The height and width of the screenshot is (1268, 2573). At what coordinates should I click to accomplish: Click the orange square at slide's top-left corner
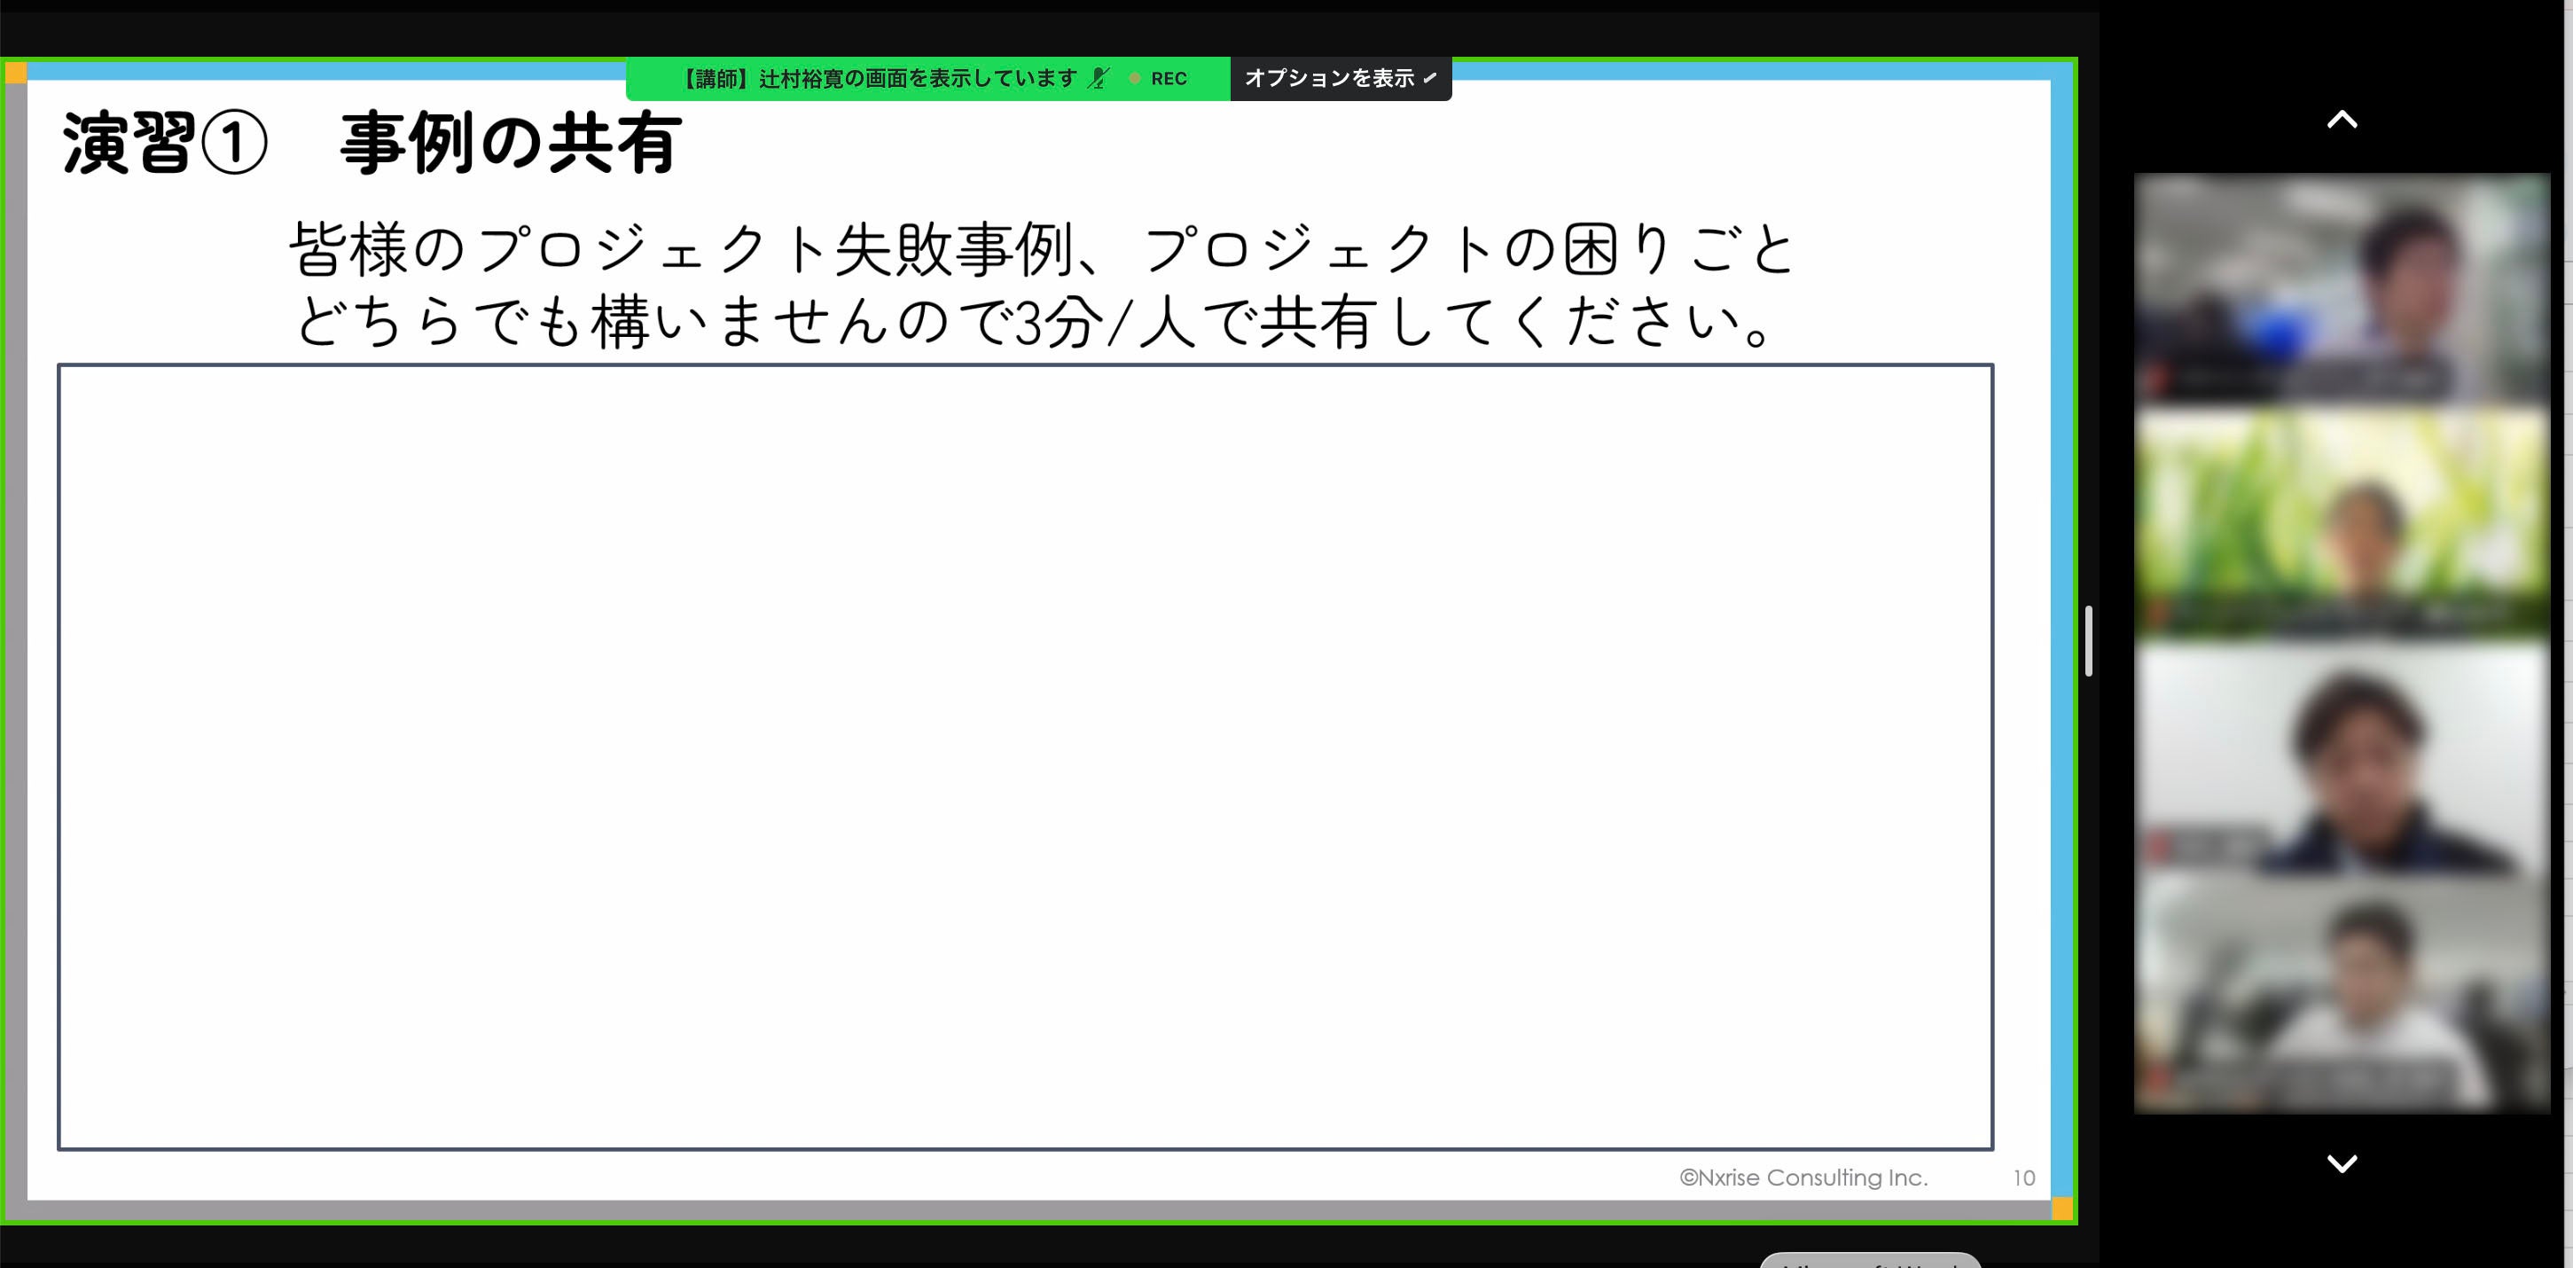[16, 72]
